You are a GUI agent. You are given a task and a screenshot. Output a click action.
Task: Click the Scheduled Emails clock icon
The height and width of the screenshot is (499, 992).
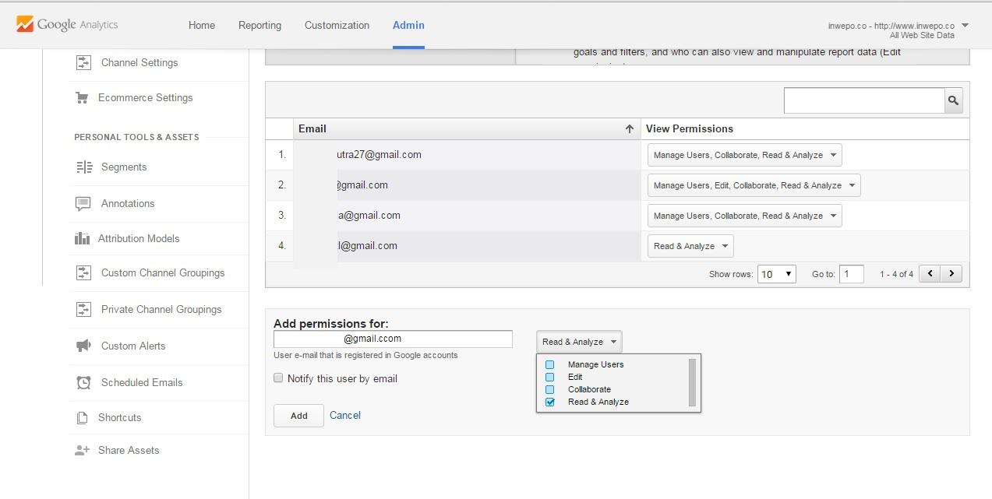pyautogui.click(x=83, y=382)
